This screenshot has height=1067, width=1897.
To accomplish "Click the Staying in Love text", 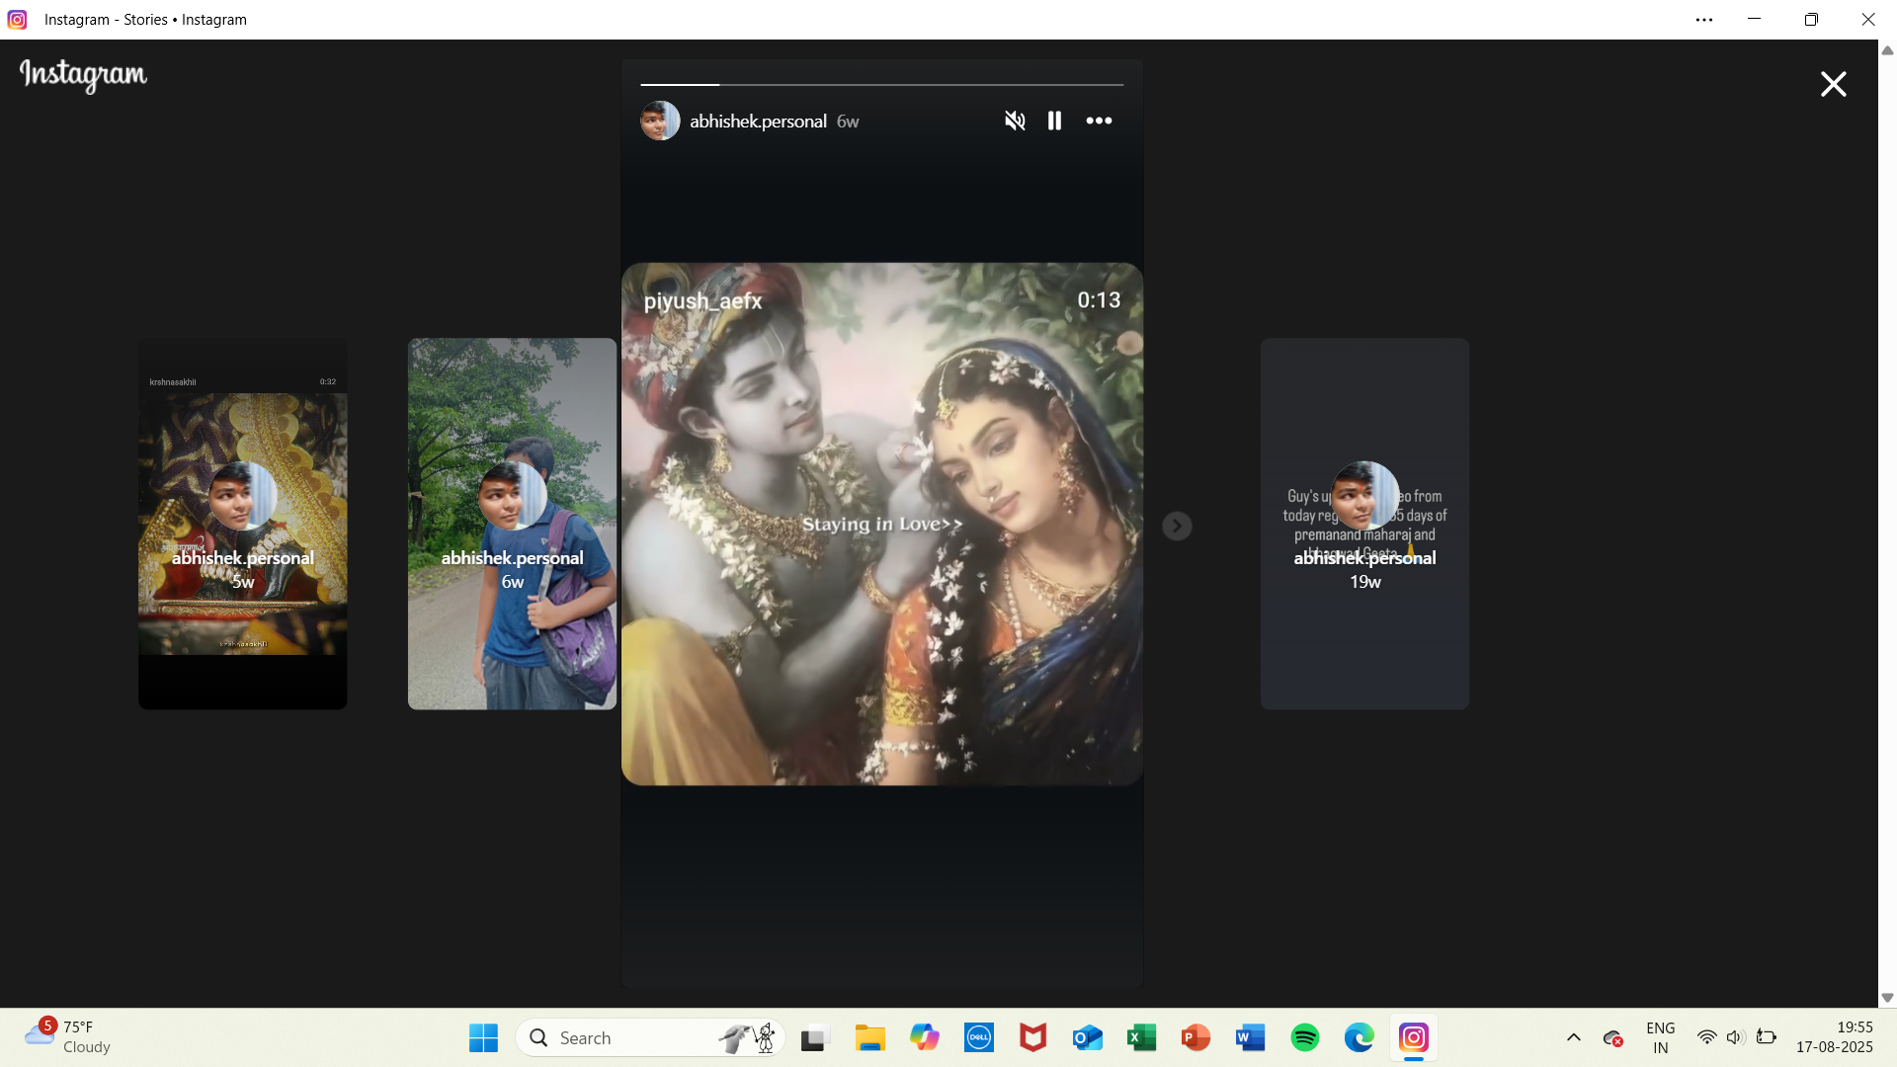I will [881, 525].
